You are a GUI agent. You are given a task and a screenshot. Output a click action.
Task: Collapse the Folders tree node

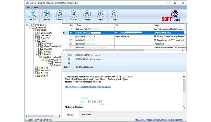34,41
